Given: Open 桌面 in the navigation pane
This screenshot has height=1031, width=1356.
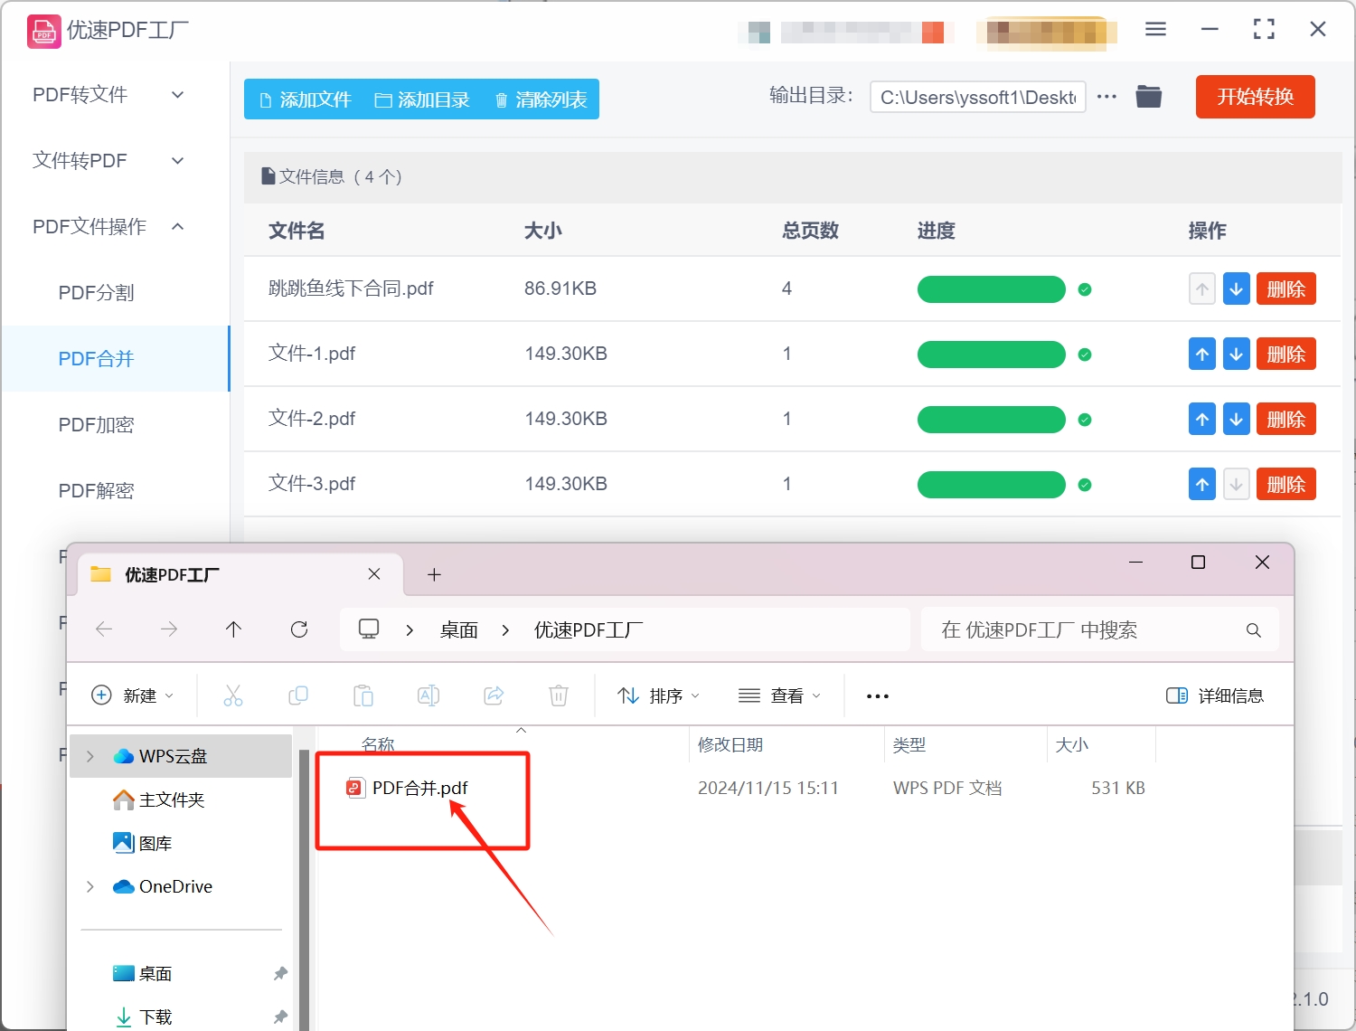Looking at the screenshot, I should [x=142, y=973].
